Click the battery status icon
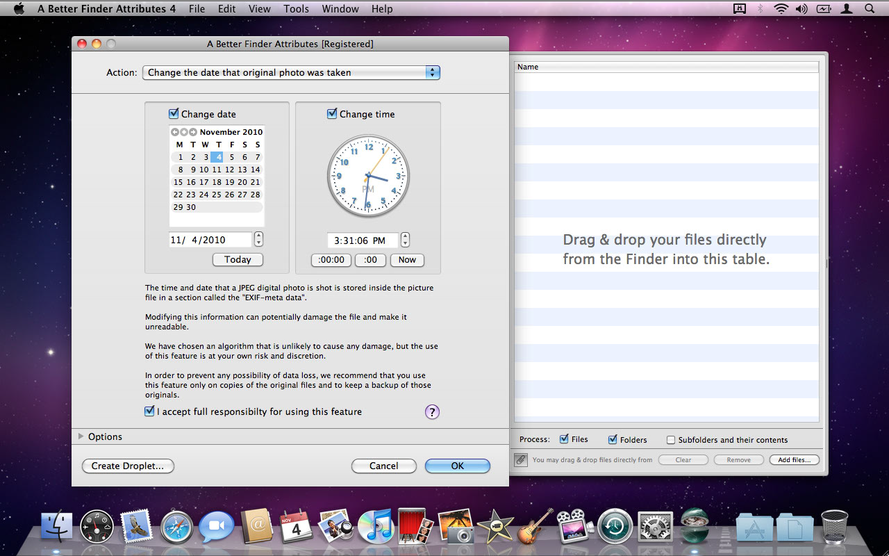889x556 pixels. tap(824, 9)
